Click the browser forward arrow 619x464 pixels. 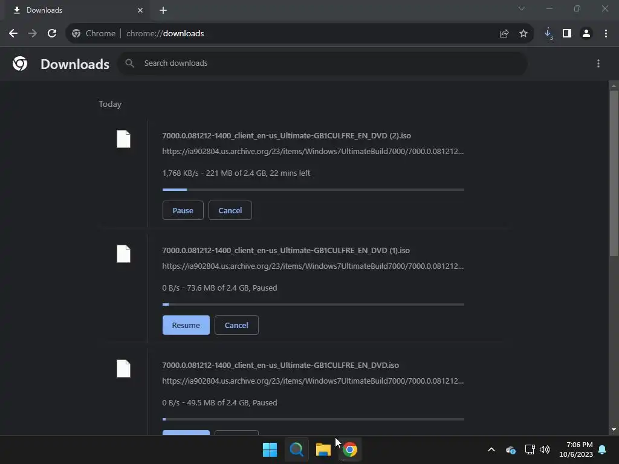[x=33, y=34]
